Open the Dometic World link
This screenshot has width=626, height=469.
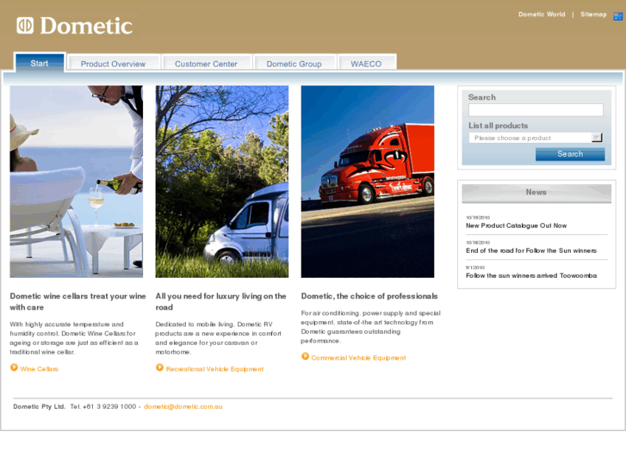(542, 15)
